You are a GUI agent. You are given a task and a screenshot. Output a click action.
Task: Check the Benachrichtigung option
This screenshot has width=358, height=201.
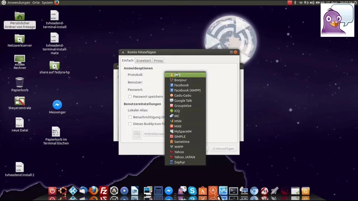point(130,117)
